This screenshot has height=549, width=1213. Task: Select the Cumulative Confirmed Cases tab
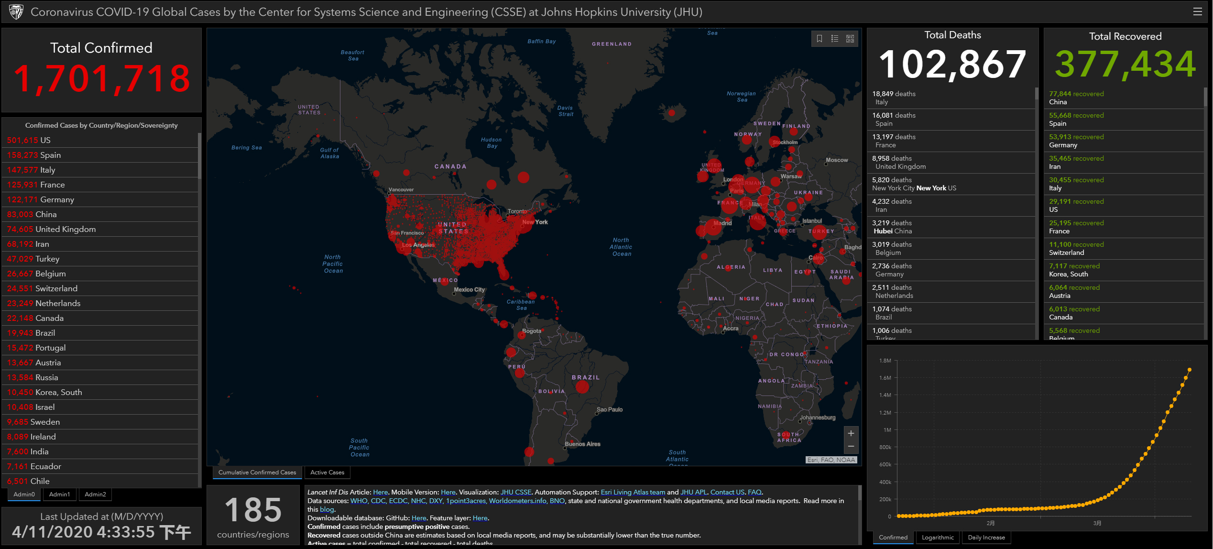tap(257, 472)
